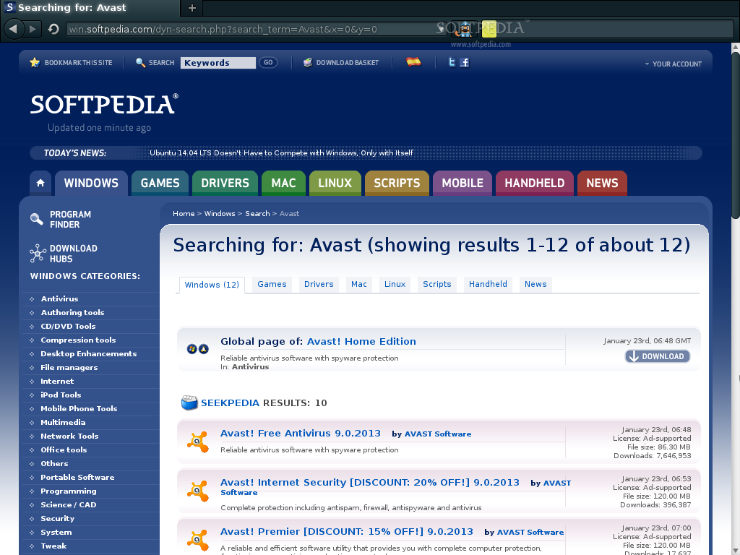Viewport: 740px width, 555px height.
Task: Open the Drivers section tab
Action: [x=225, y=183]
